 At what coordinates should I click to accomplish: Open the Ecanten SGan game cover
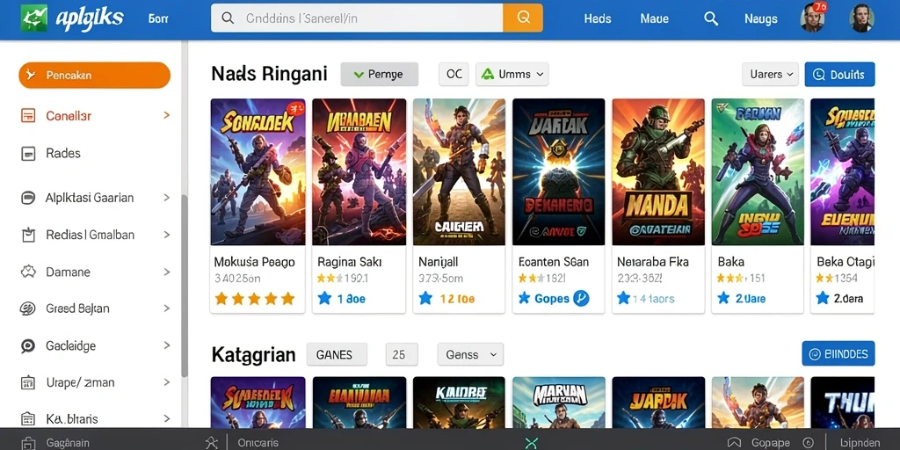pos(558,171)
